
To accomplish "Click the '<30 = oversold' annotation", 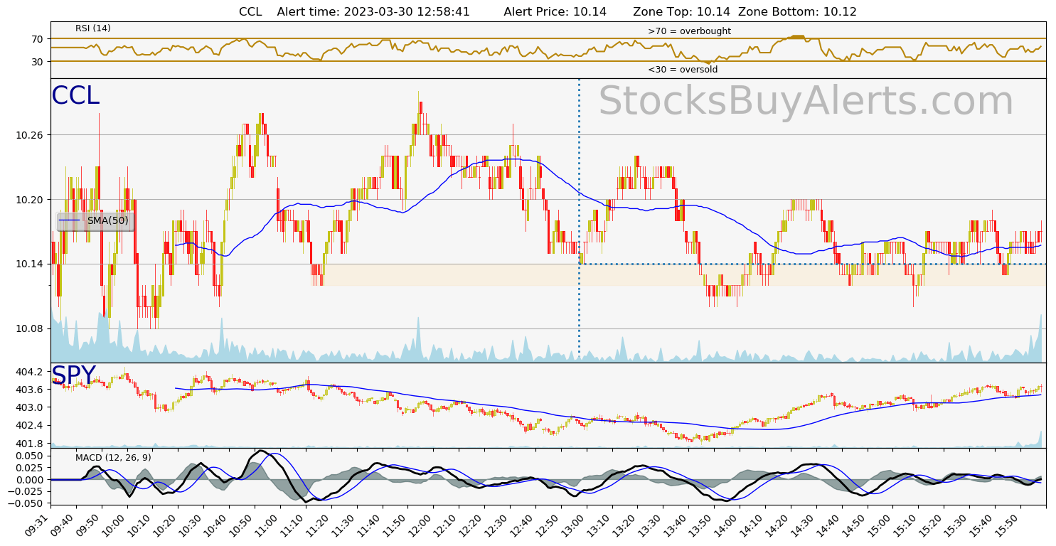I will click(x=683, y=70).
